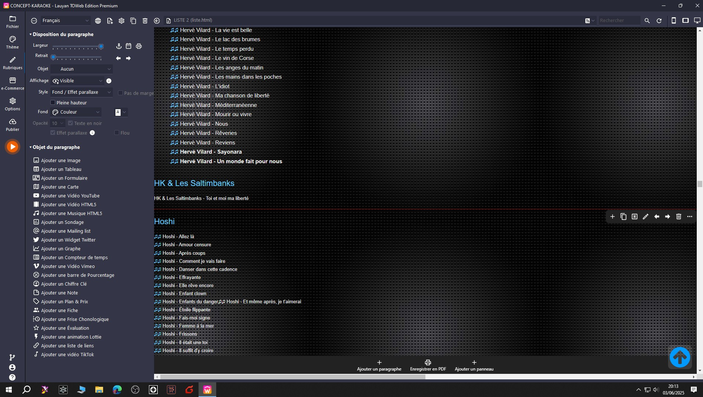Toggle the Pas de marge checkbox

(120, 93)
